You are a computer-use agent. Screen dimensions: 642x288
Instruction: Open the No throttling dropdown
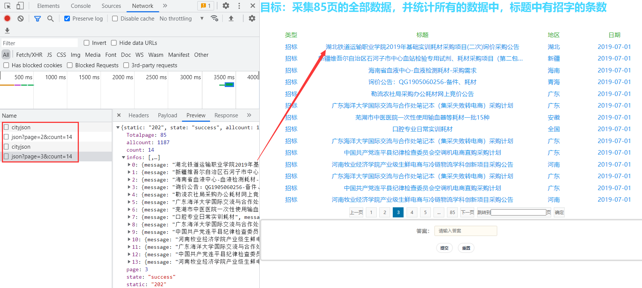(181, 19)
